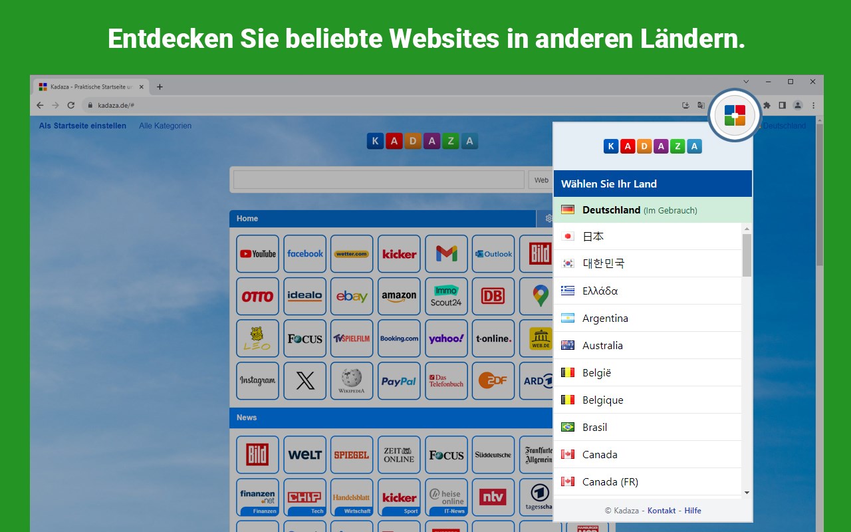Select 대한민국 in the country list

point(648,263)
